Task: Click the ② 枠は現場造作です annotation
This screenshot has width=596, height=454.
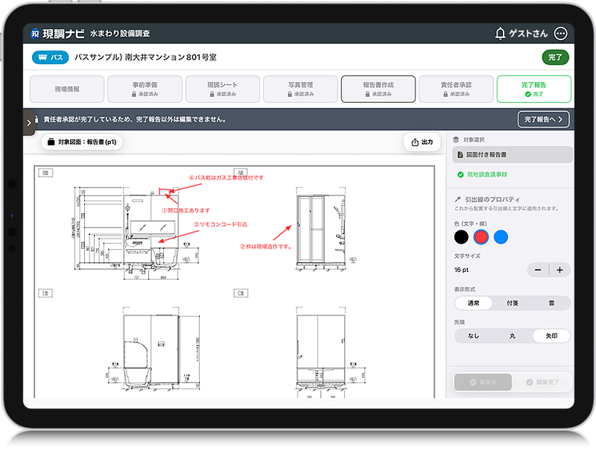Action: coord(266,247)
